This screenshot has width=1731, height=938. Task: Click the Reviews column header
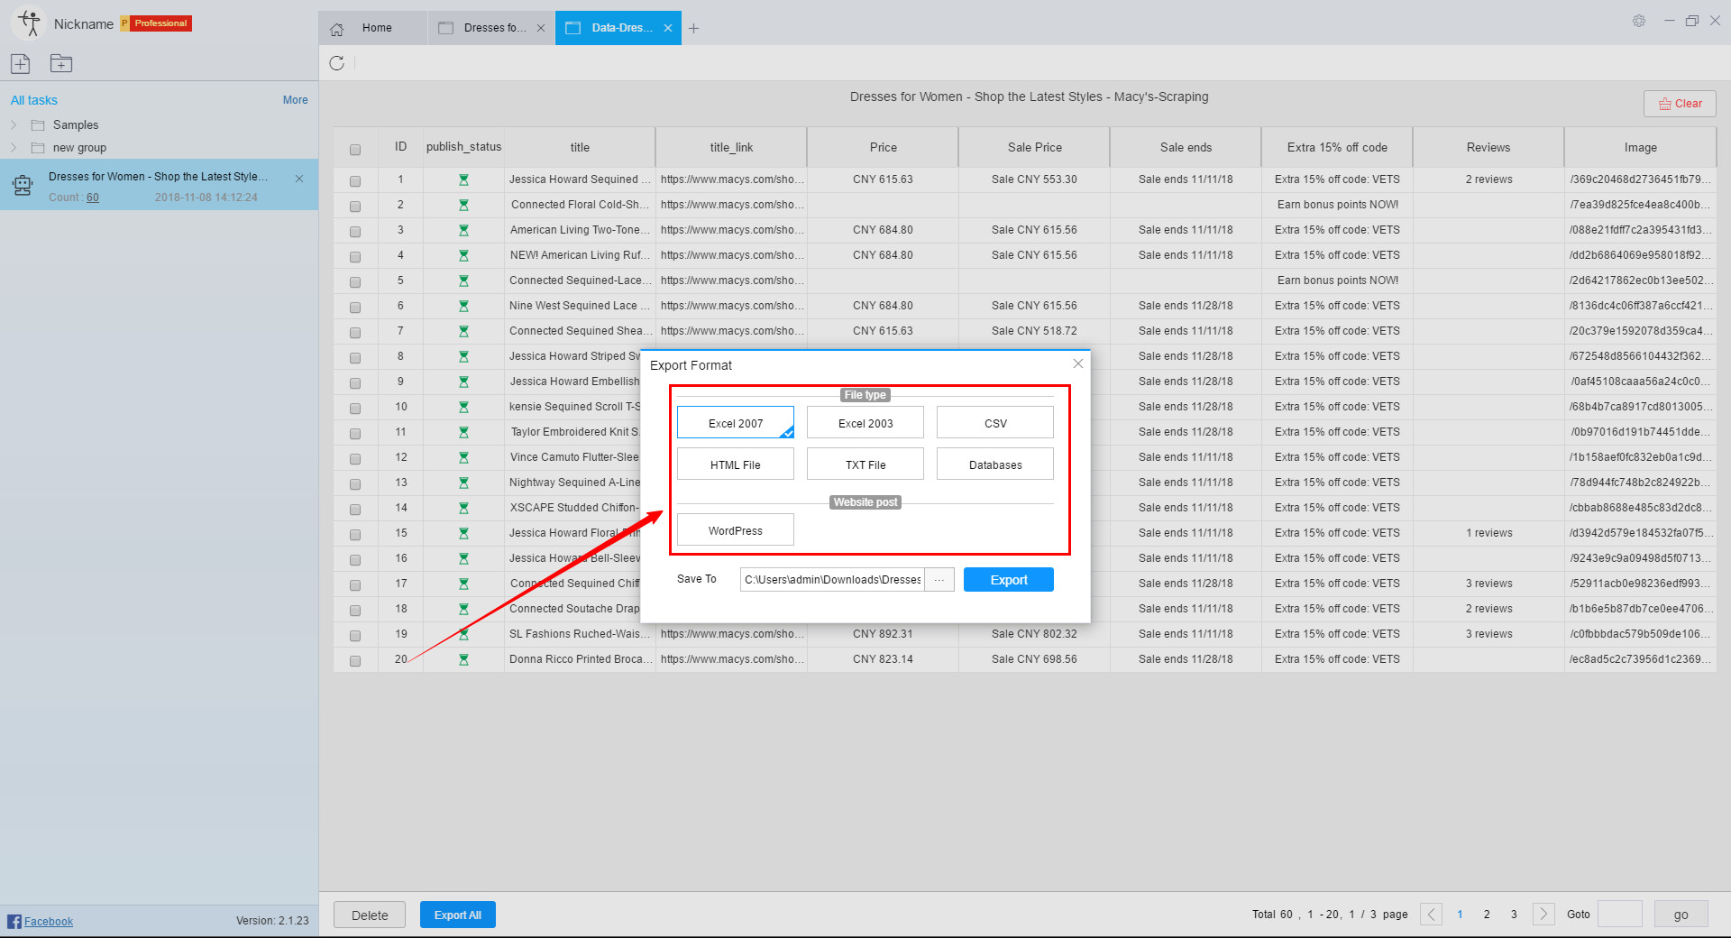pos(1488,147)
